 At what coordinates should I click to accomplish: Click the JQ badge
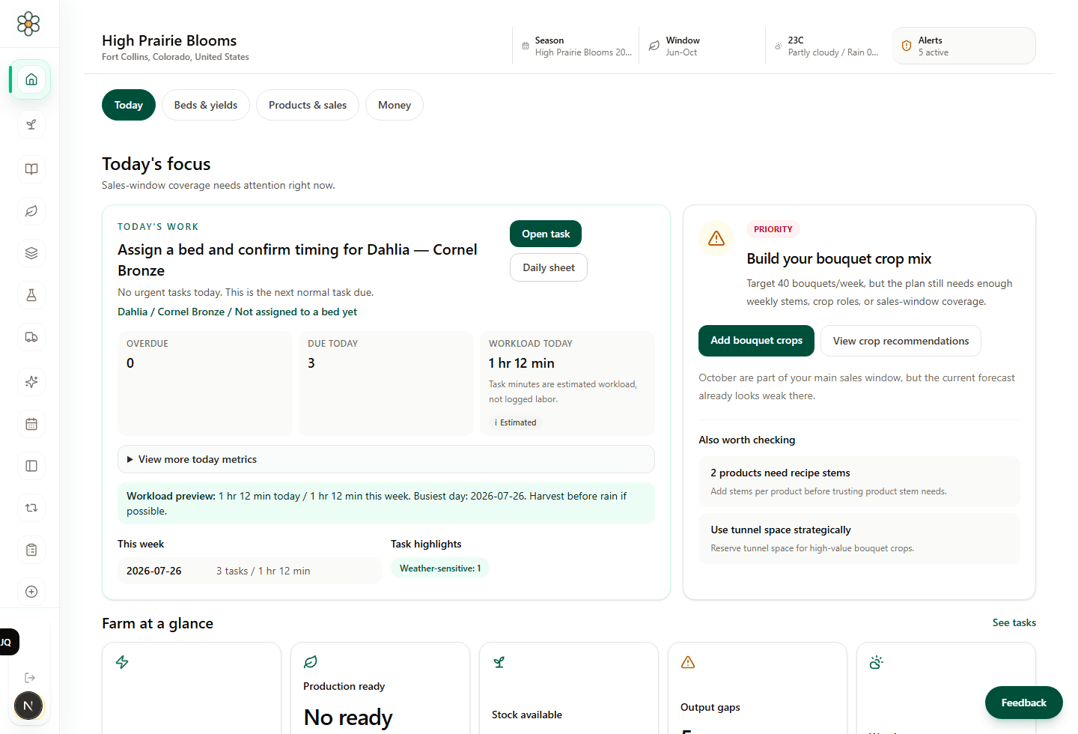pyautogui.click(x=7, y=642)
